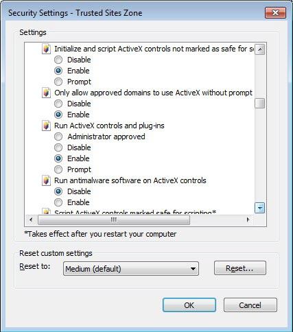Click the vertical scrollbar down arrow
Viewport: 293px width, 332px height.
(x=259, y=208)
